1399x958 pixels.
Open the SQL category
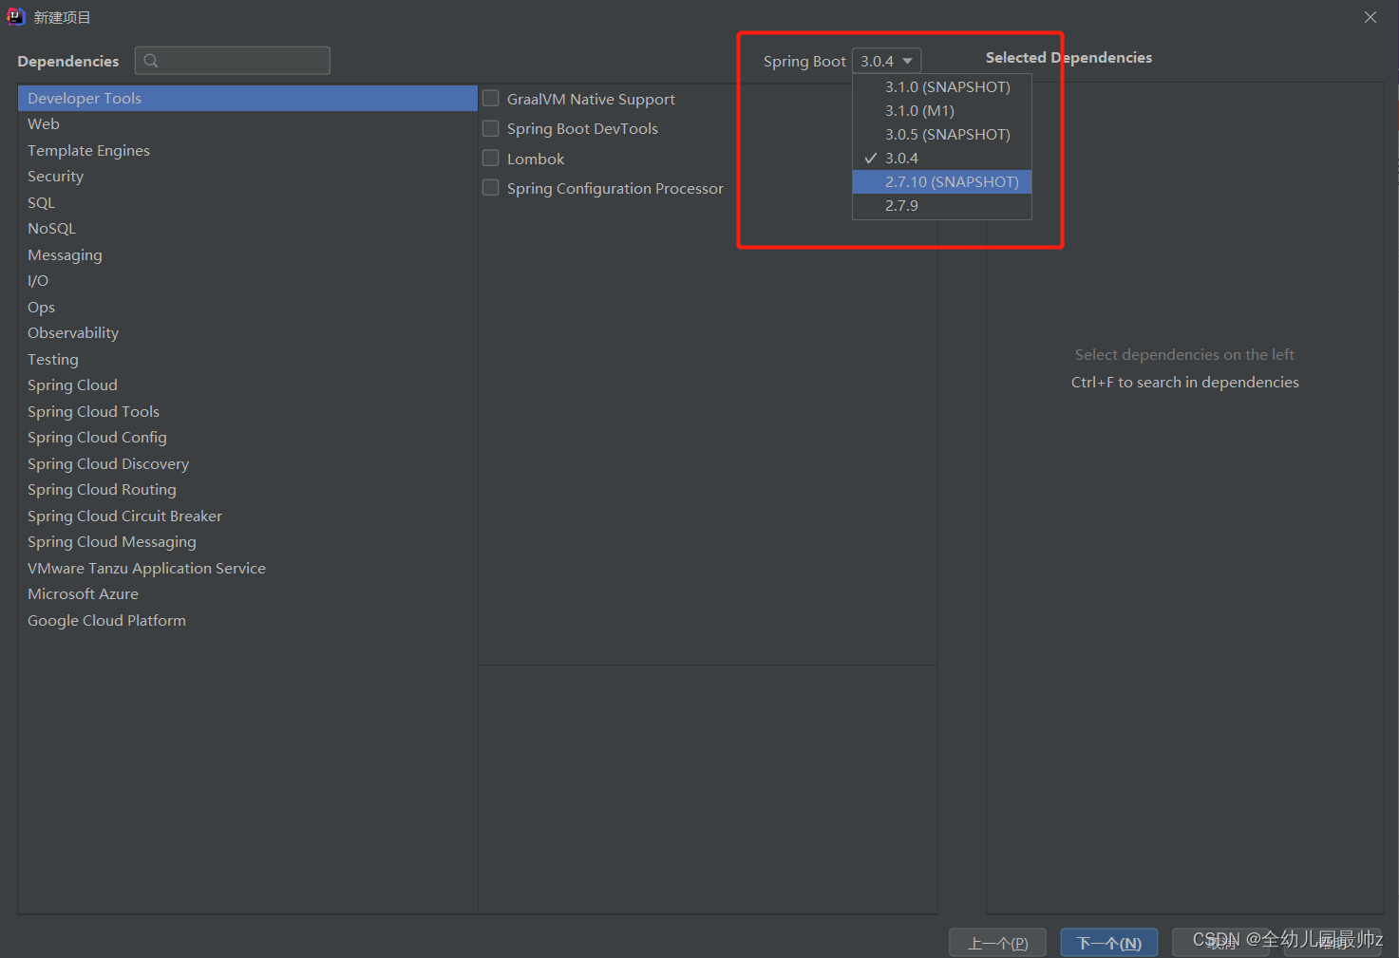coord(248,202)
